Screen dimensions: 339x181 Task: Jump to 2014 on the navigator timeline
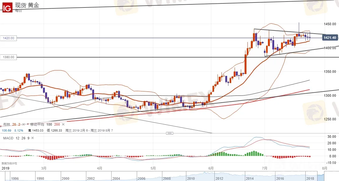[x=250, y=179]
